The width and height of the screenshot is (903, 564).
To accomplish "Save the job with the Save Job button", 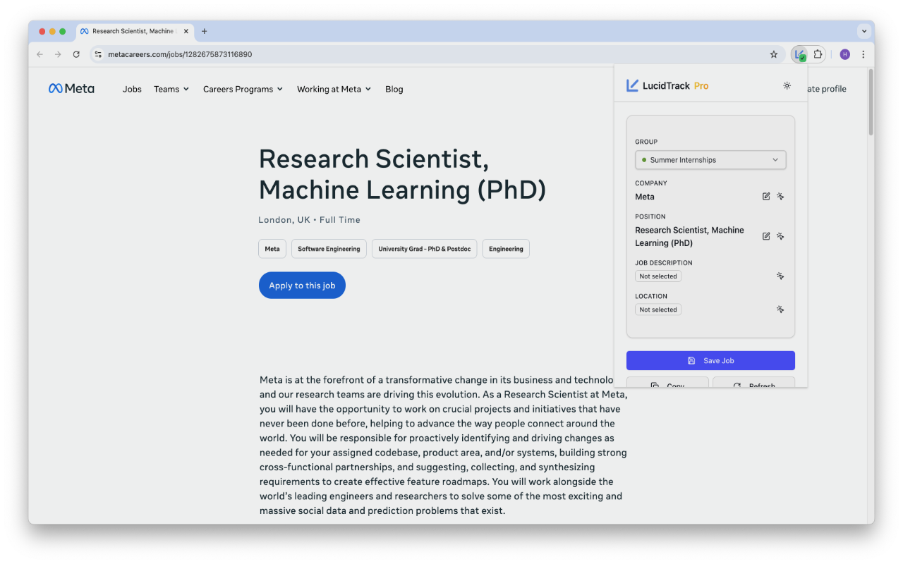I will coord(710,360).
